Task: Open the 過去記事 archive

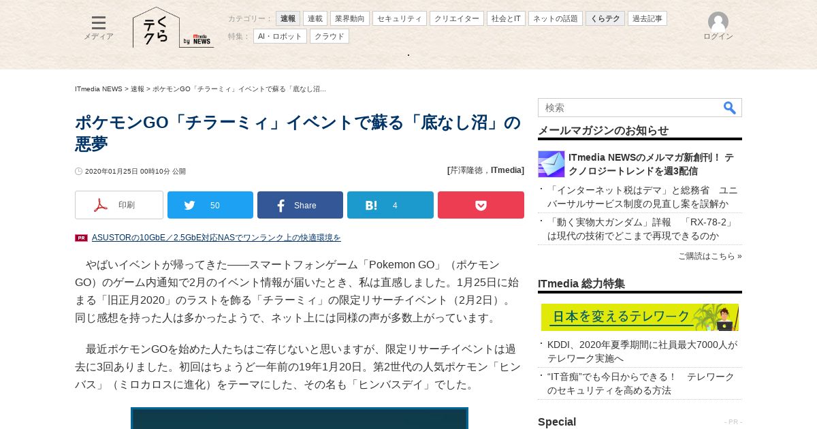Action: point(647,18)
